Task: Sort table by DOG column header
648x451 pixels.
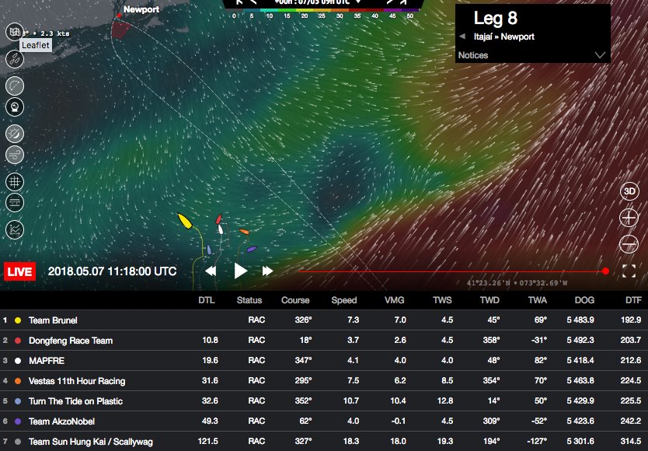Action: [584, 300]
